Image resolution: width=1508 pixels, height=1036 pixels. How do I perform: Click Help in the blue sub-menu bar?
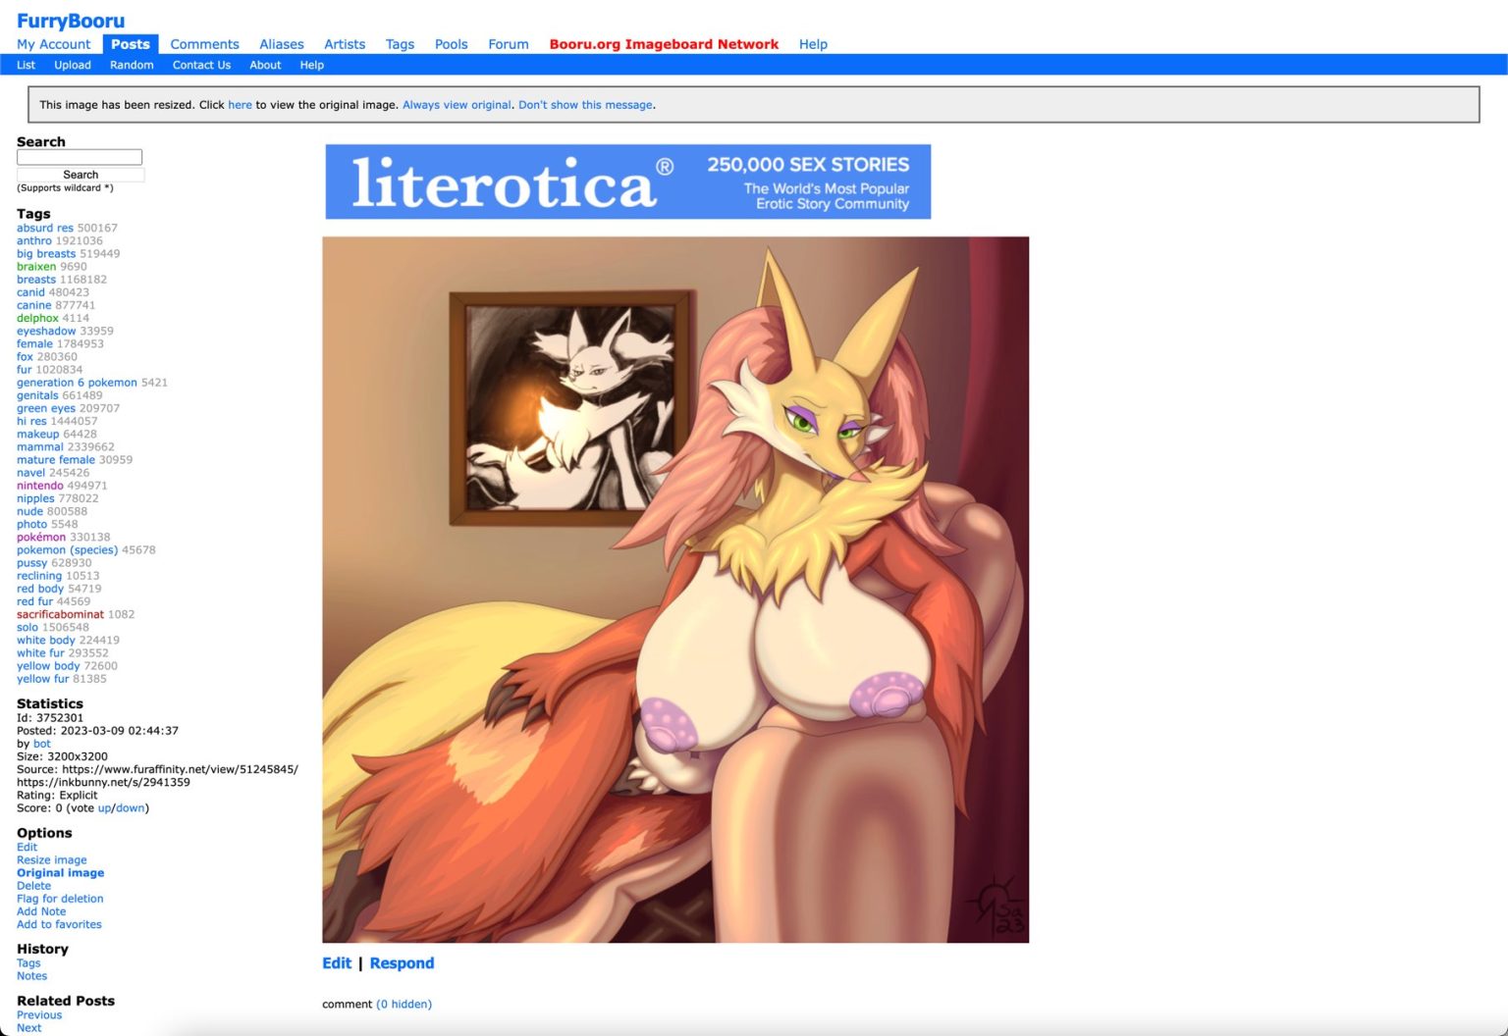click(312, 65)
